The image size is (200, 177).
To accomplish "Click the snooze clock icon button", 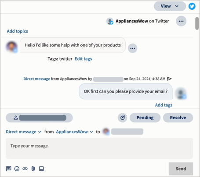I will coord(123,118).
